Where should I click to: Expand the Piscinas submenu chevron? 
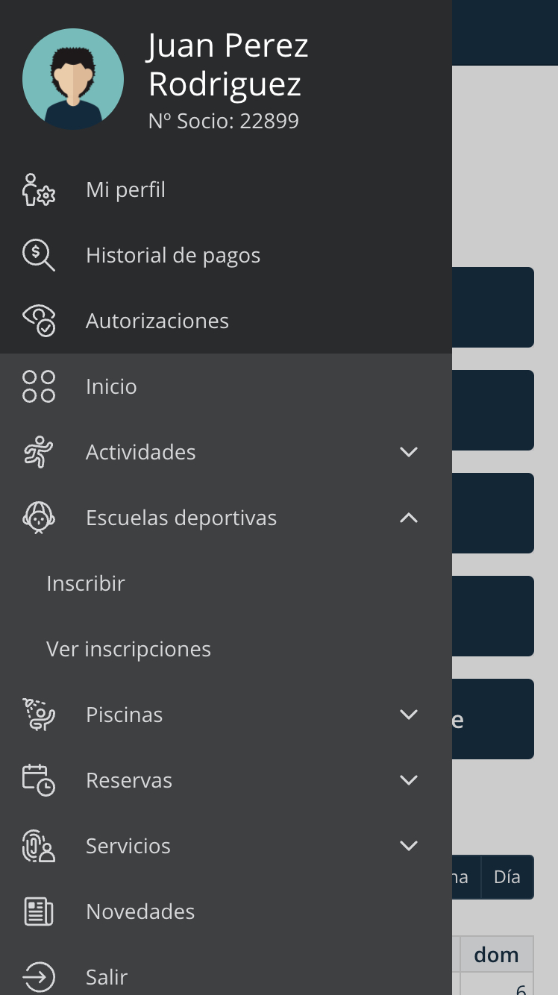[409, 715]
